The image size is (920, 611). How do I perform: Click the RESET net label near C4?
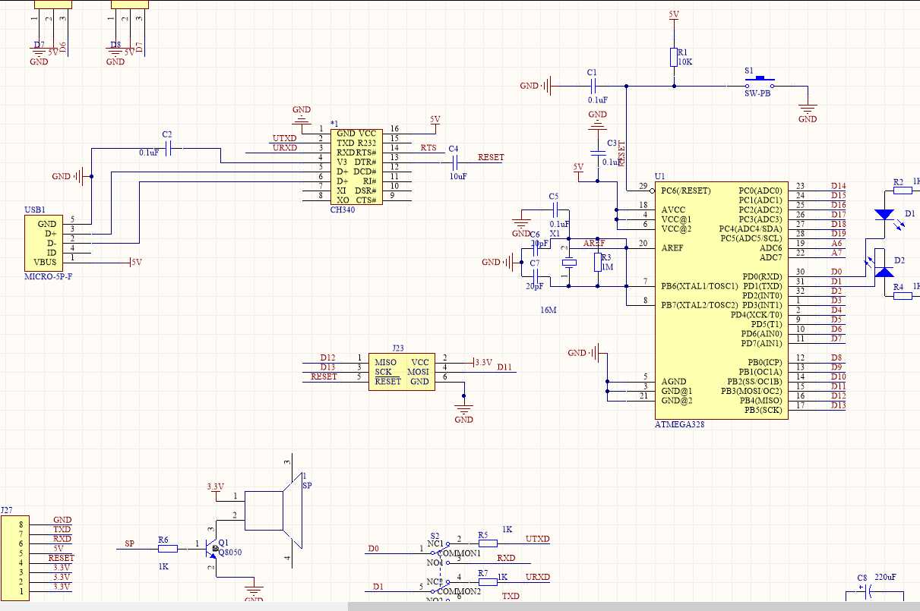tap(490, 157)
